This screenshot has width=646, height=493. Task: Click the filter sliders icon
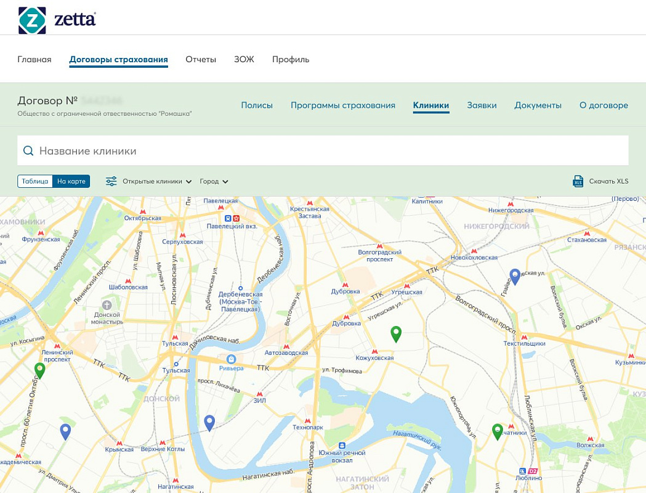(111, 181)
